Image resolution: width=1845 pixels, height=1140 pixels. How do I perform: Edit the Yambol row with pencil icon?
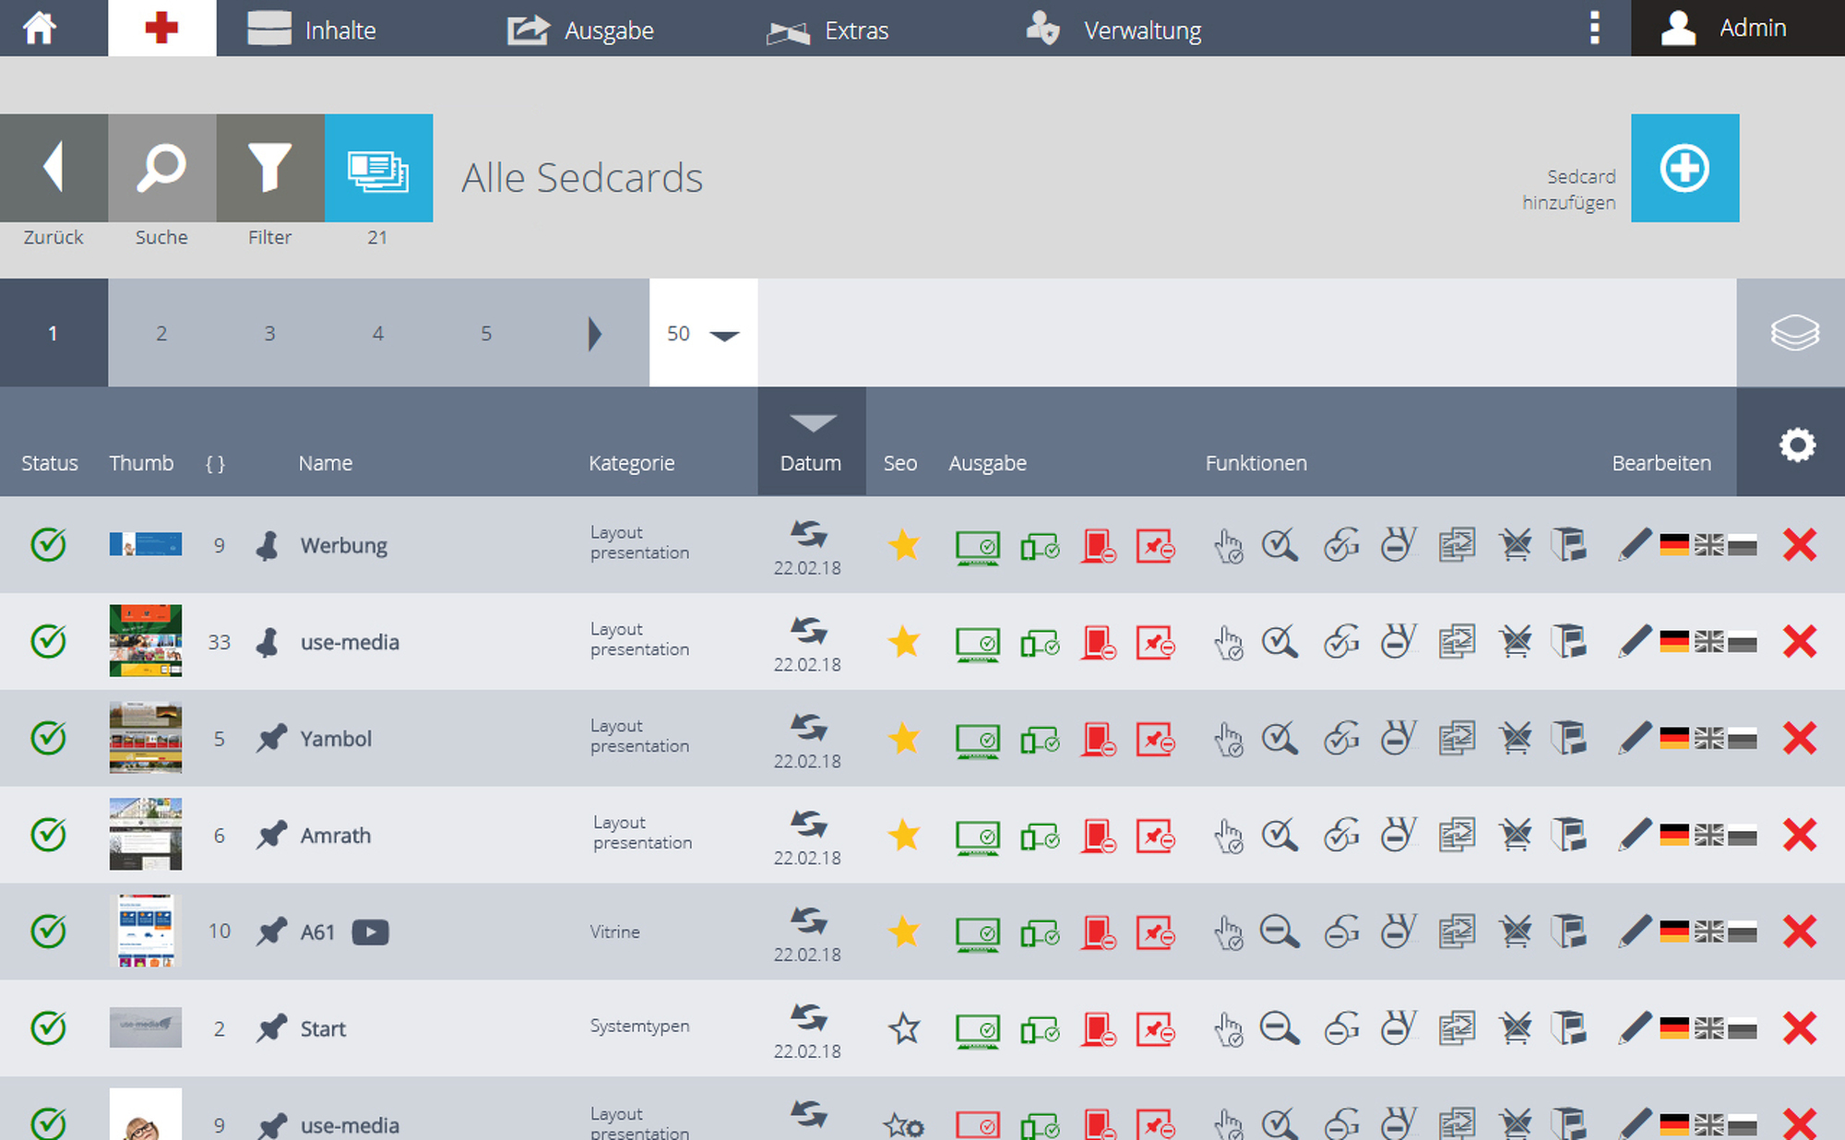(x=1635, y=738)
